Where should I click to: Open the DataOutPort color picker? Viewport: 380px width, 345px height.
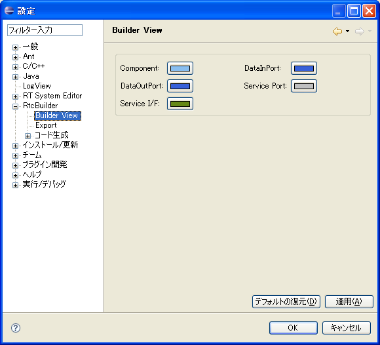[180, 86]
